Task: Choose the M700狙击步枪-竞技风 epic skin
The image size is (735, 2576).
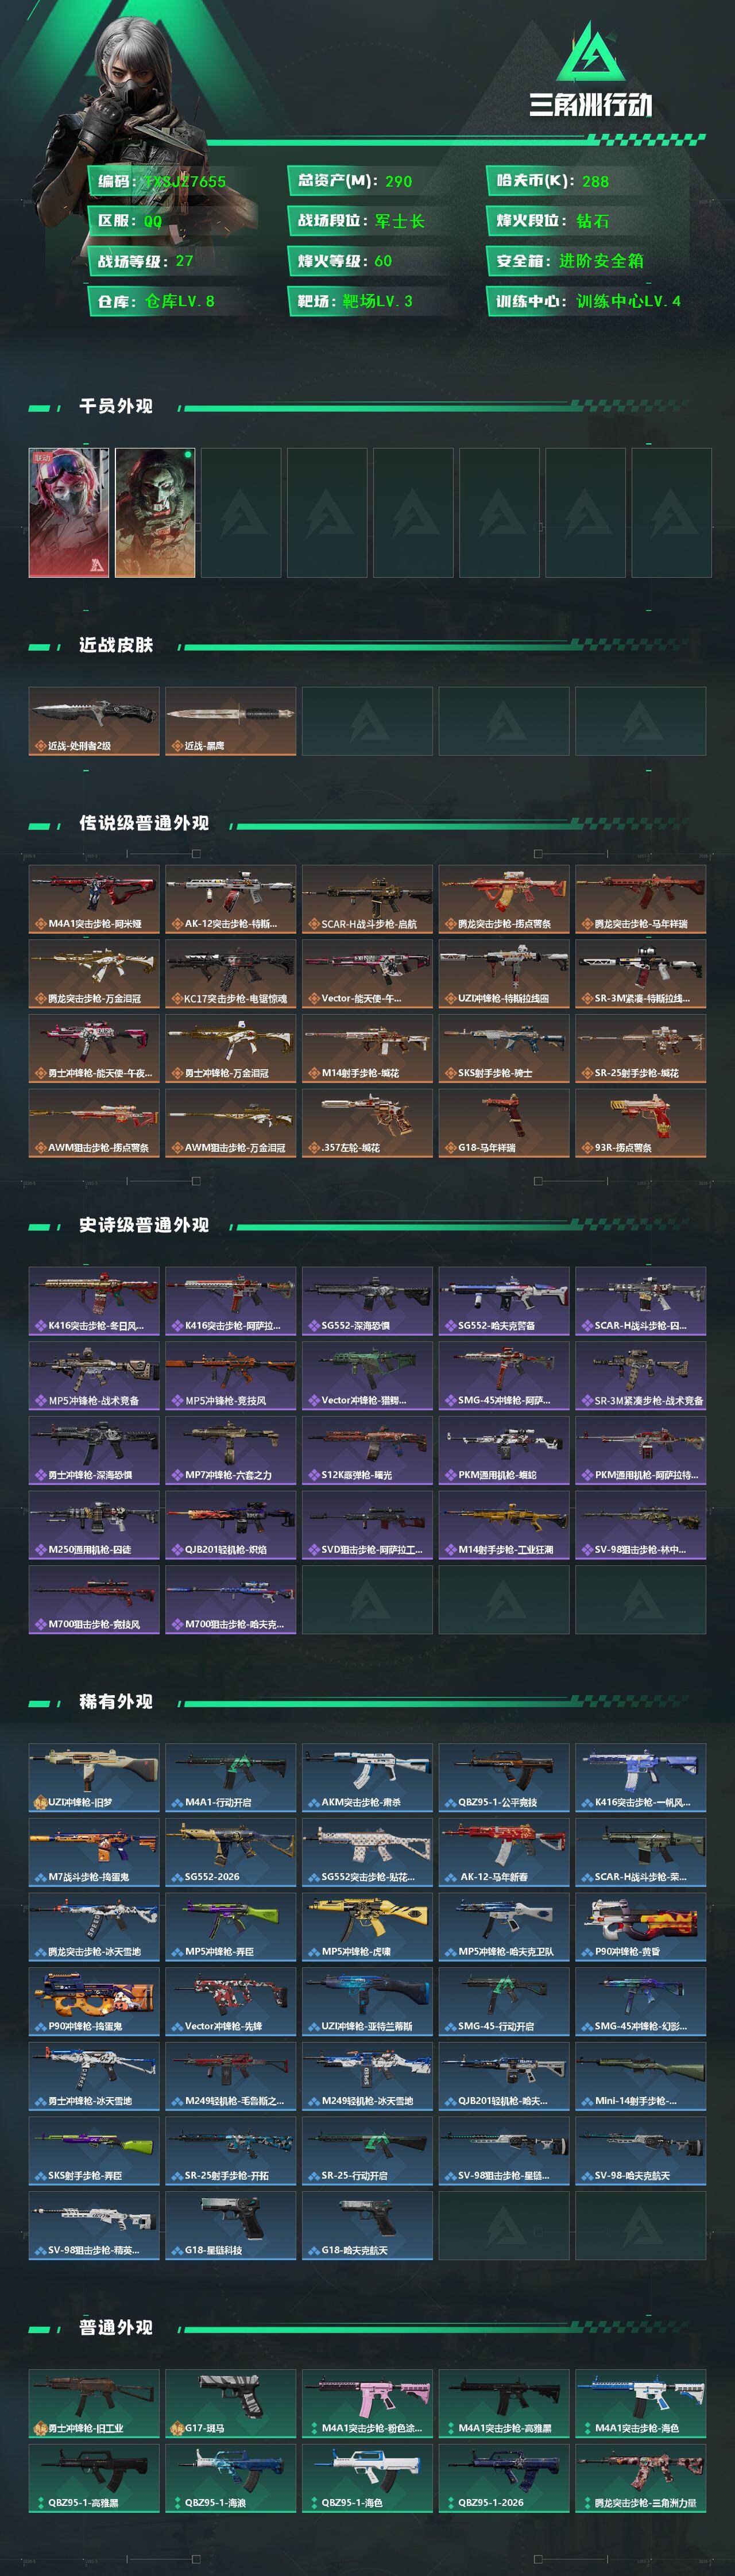Action: pyautogui.click(x=94, y=1599)
